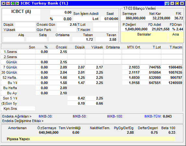Select the T.Hacim value 900797
This screenshot has height=146, width=186.
(x=176, y=78)
